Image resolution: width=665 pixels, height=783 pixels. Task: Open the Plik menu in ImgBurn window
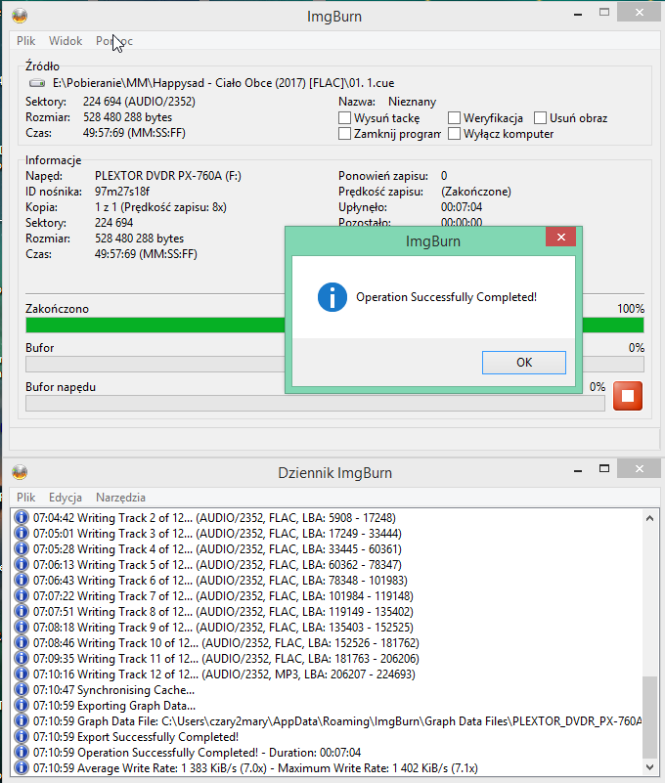click(26, 41)
